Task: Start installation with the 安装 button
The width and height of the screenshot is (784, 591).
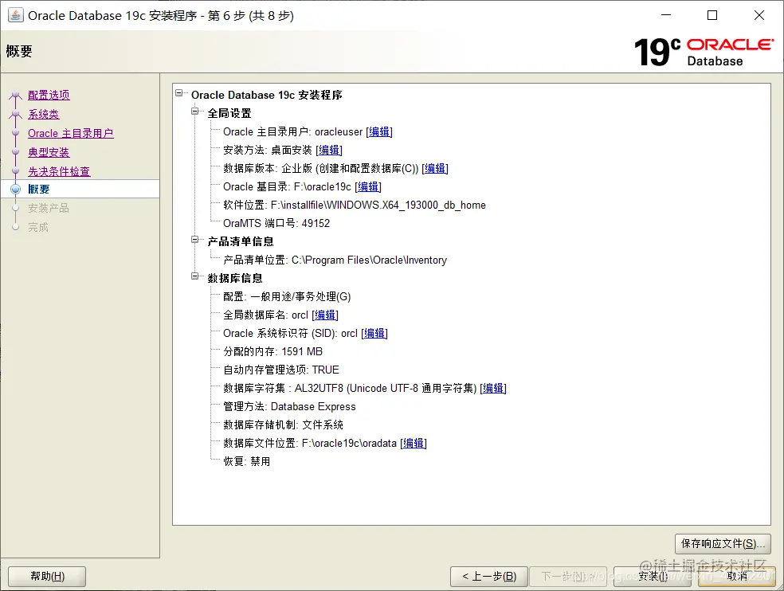Action: pos(652,575)
